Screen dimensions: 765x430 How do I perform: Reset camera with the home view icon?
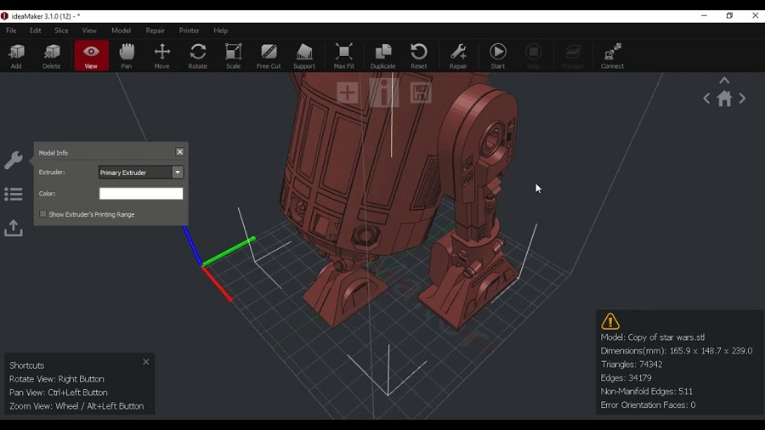click(724, 99)
